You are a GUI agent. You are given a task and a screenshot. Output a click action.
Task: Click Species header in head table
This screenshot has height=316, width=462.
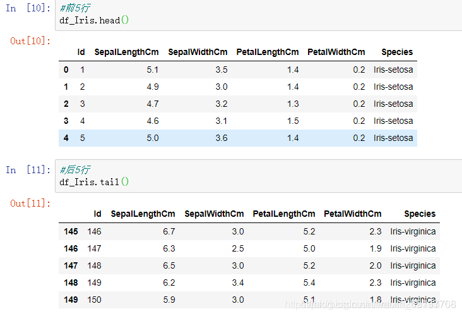point(397,52)
